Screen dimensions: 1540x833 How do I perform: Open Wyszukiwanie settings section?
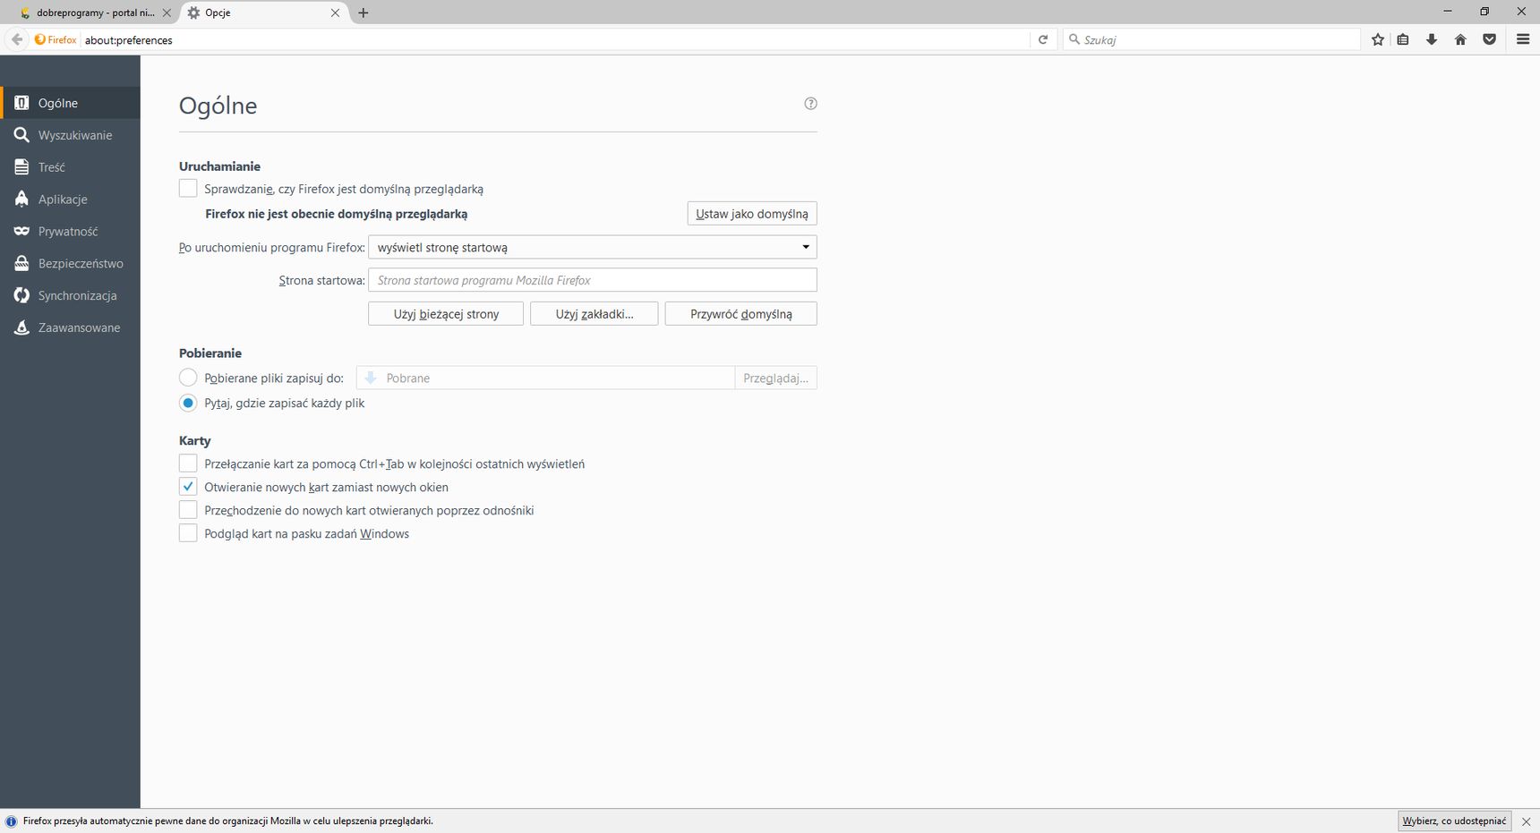pyautogui.click(x=70, y=135)
